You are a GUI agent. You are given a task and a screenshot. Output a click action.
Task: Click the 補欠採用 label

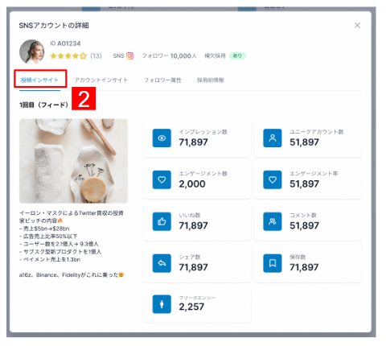[x=215, y=56]
